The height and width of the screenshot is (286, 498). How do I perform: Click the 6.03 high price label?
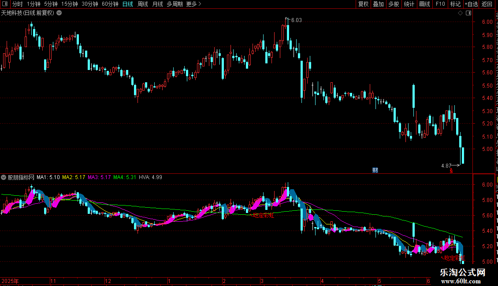click(x=296, y=20)
